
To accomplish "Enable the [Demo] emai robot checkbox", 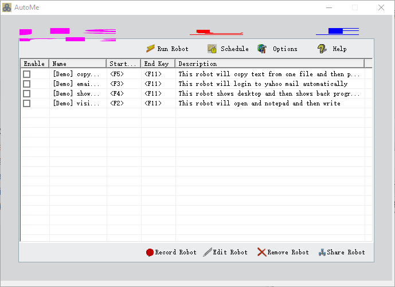I will pos(27,84).
